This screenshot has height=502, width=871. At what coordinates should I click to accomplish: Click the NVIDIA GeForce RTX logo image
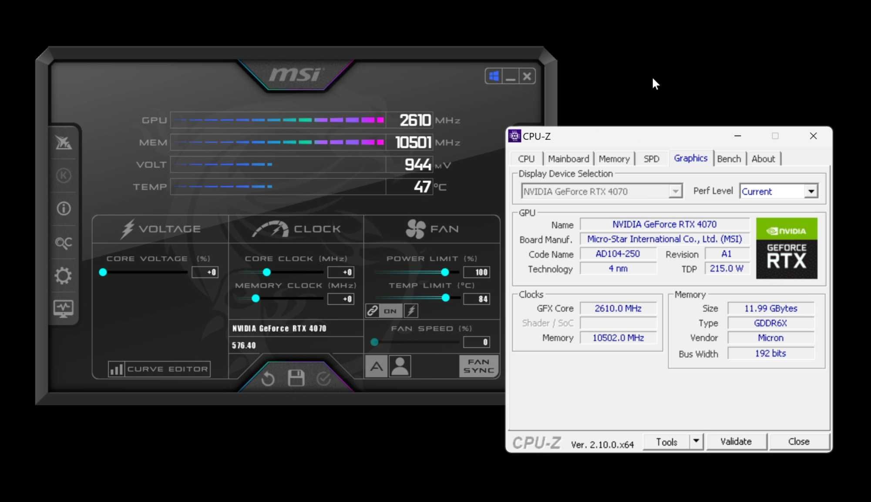(787, 249)
